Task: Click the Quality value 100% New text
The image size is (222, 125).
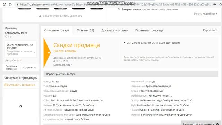Action: tap(167, 100)
